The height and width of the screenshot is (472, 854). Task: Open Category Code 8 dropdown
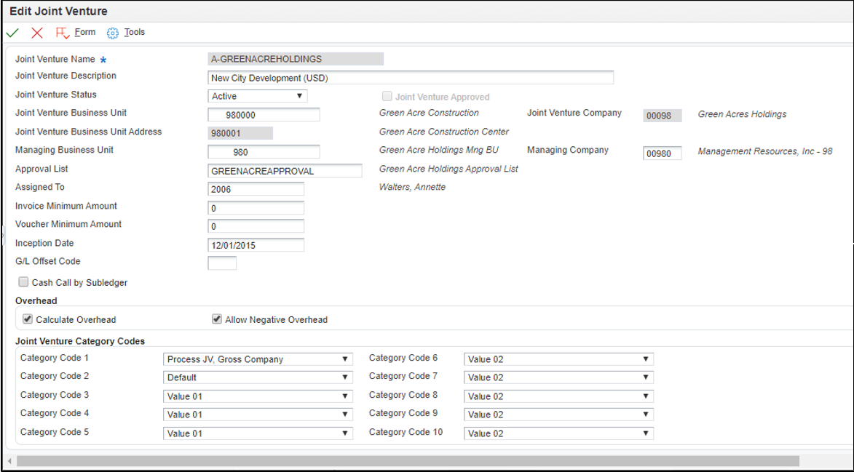point(559,396)
